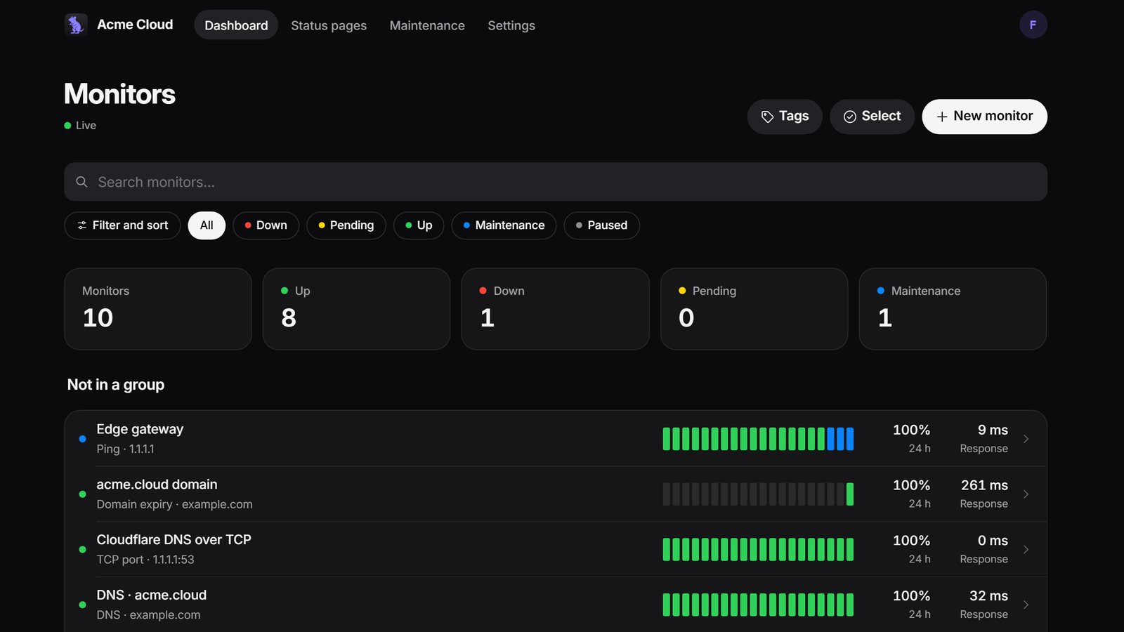Open the user avatar F menu
This screenshot has width=1124, height=632.
(x=1033, y=25)
